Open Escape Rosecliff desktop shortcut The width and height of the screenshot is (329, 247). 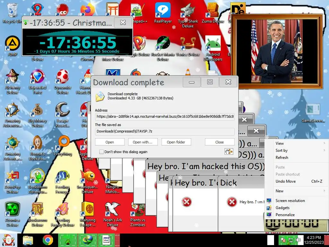pyautogui.click(x=63, y=115)
